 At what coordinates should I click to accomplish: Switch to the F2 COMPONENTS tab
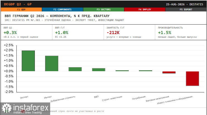tap(62, 9)
